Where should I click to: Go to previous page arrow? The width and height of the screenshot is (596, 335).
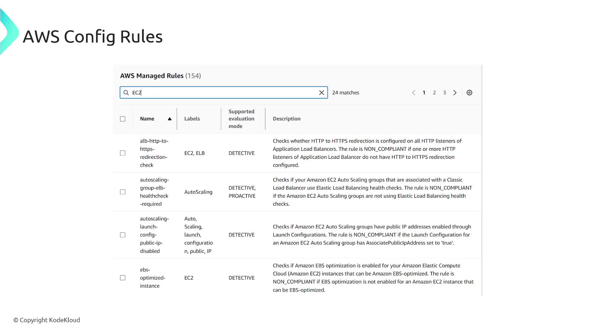(x=413, y=93)
